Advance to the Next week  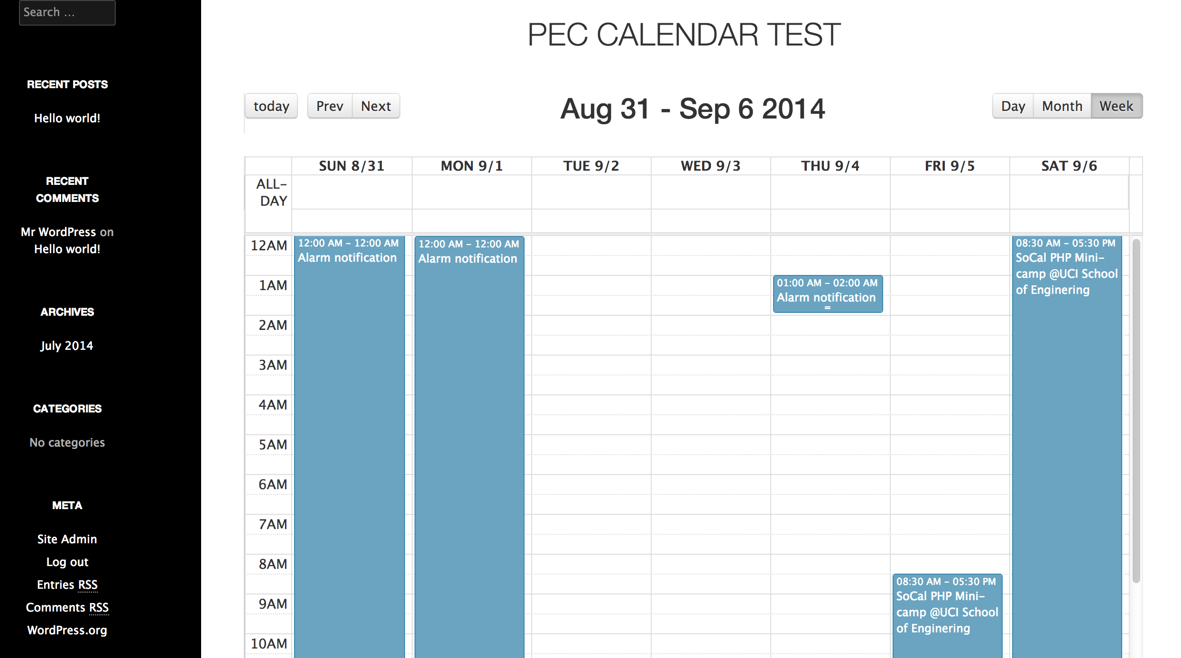376,106
